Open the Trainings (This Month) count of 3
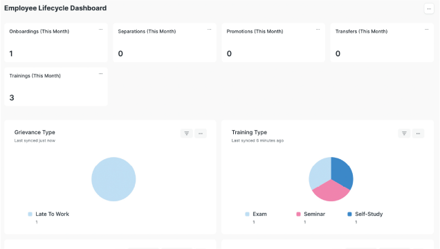 pyautogui.click(x=12, y=98)
